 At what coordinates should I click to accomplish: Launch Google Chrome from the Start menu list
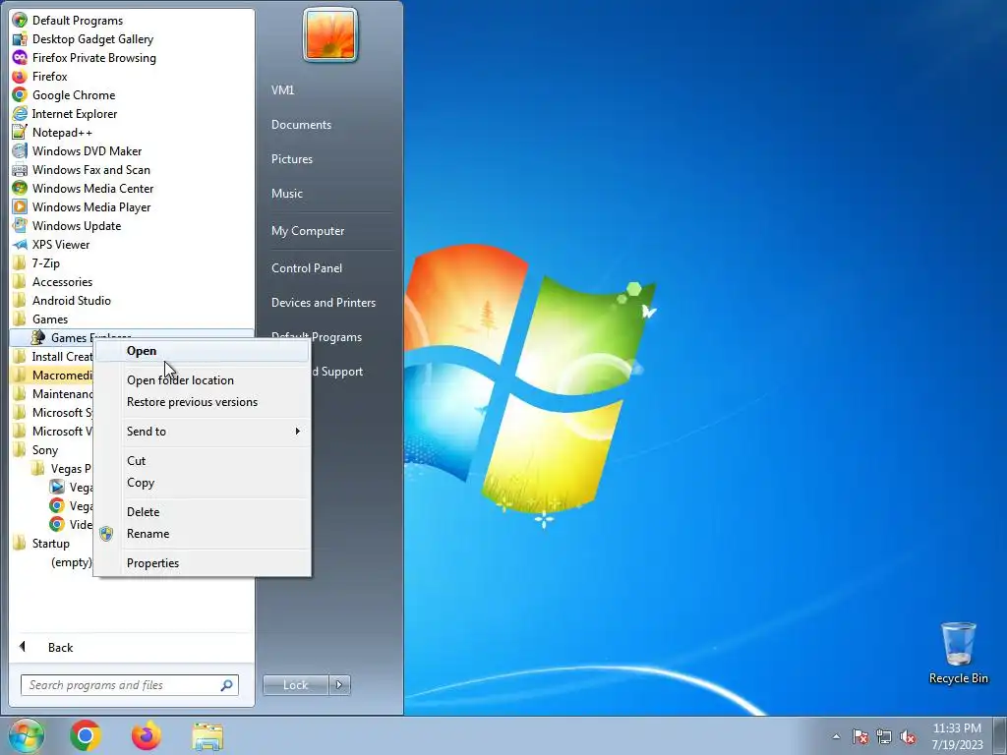[x=64, y=95]
